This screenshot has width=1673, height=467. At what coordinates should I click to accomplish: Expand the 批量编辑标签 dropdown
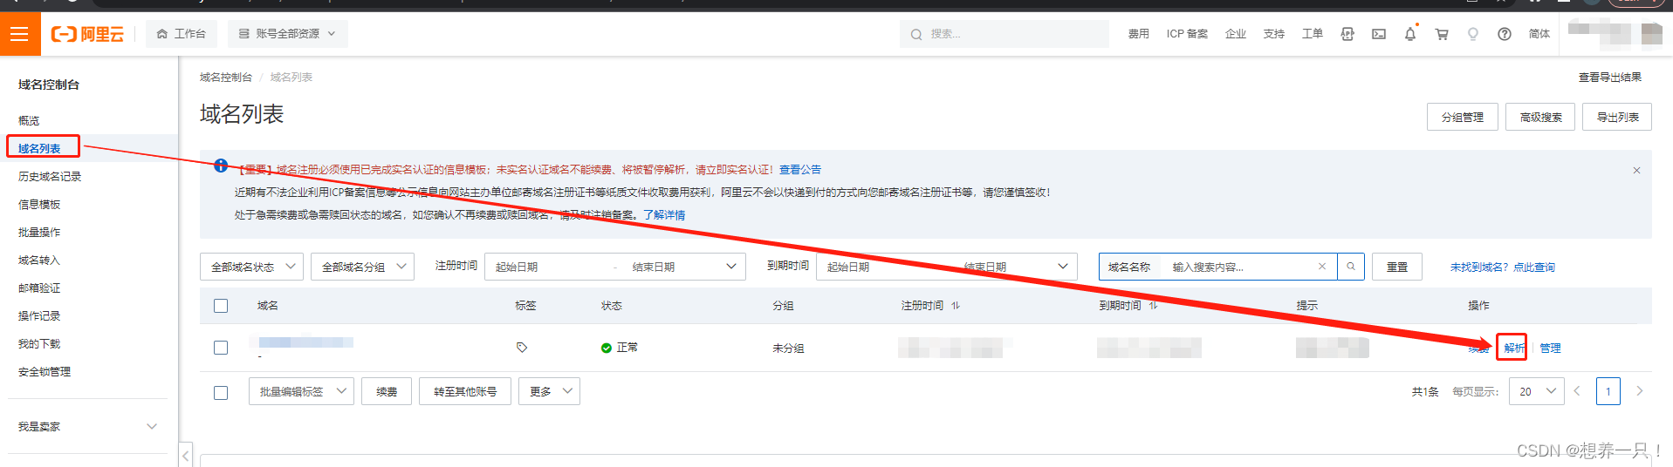point(301,391)
